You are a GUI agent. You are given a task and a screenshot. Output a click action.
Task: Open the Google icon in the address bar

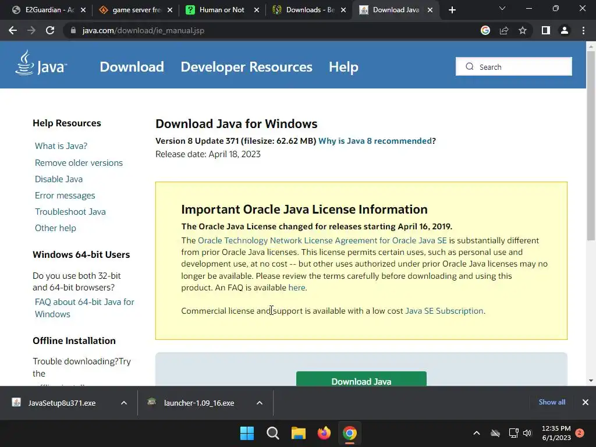pos(485,30)
